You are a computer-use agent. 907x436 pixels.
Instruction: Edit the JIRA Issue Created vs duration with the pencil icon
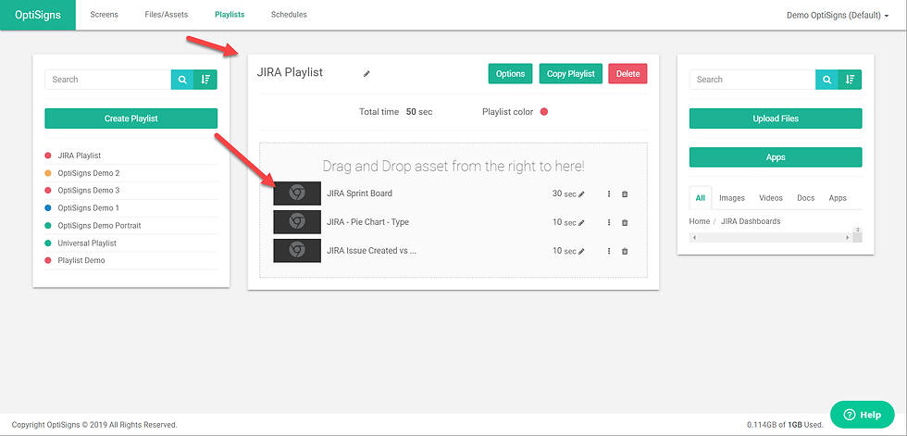[x=581, y=252]
